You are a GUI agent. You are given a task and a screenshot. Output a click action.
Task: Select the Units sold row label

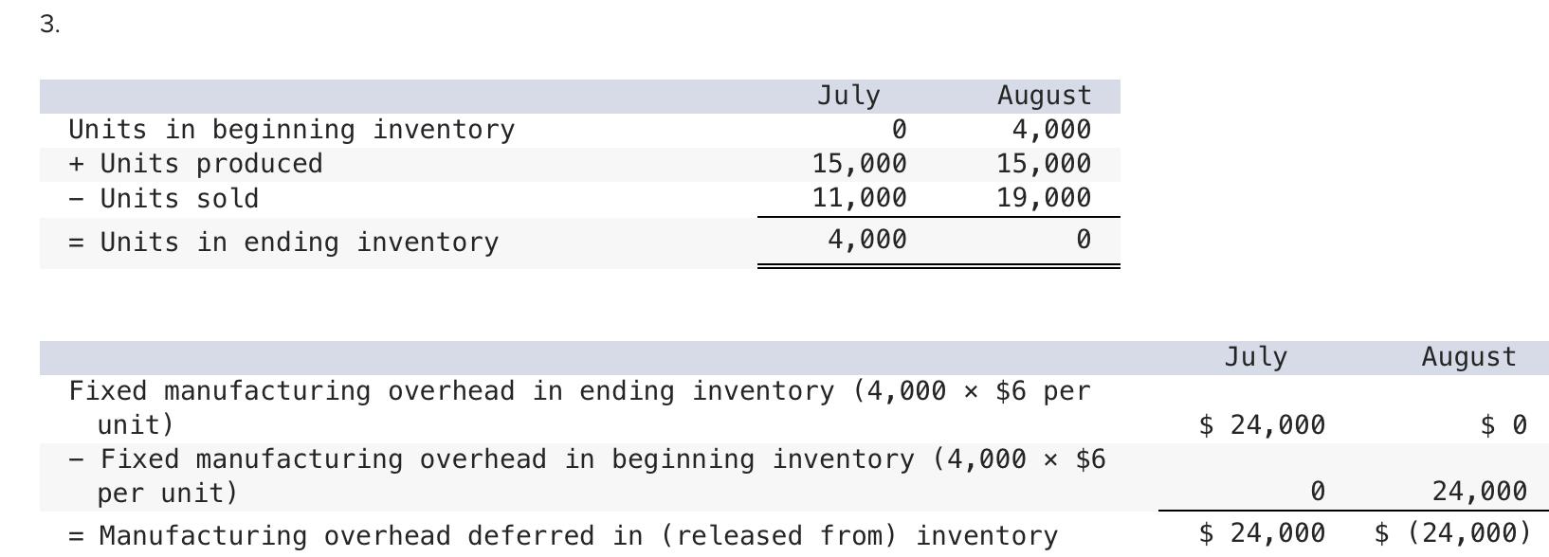(x=164, y=199)
